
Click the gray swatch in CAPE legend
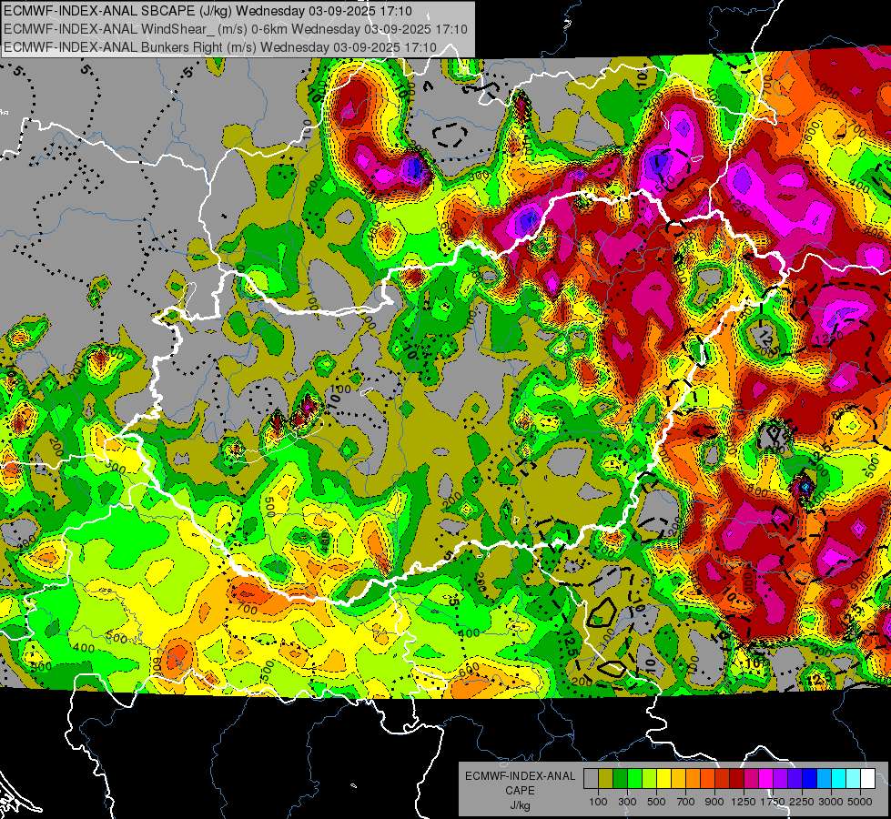tap(591, 779)
